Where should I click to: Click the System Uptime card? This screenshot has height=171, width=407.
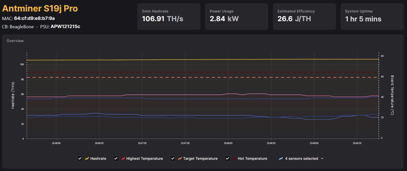(x=372, y=17)
